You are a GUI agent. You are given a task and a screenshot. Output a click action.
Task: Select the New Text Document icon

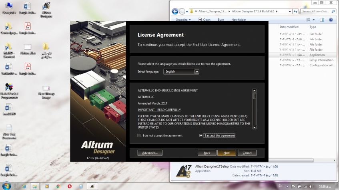[x=9, y=132]
